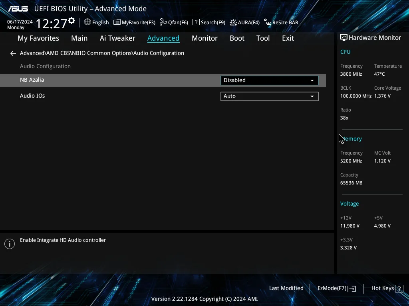
Task: Click the Hot Keys question mark icon
Action: point(399,288)
